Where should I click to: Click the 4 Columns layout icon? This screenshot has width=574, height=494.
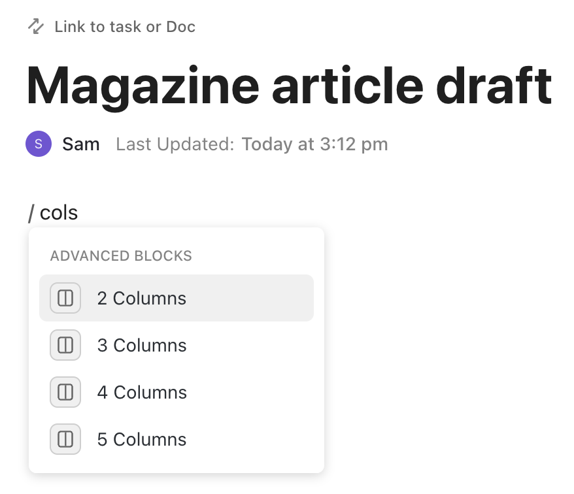65,392
